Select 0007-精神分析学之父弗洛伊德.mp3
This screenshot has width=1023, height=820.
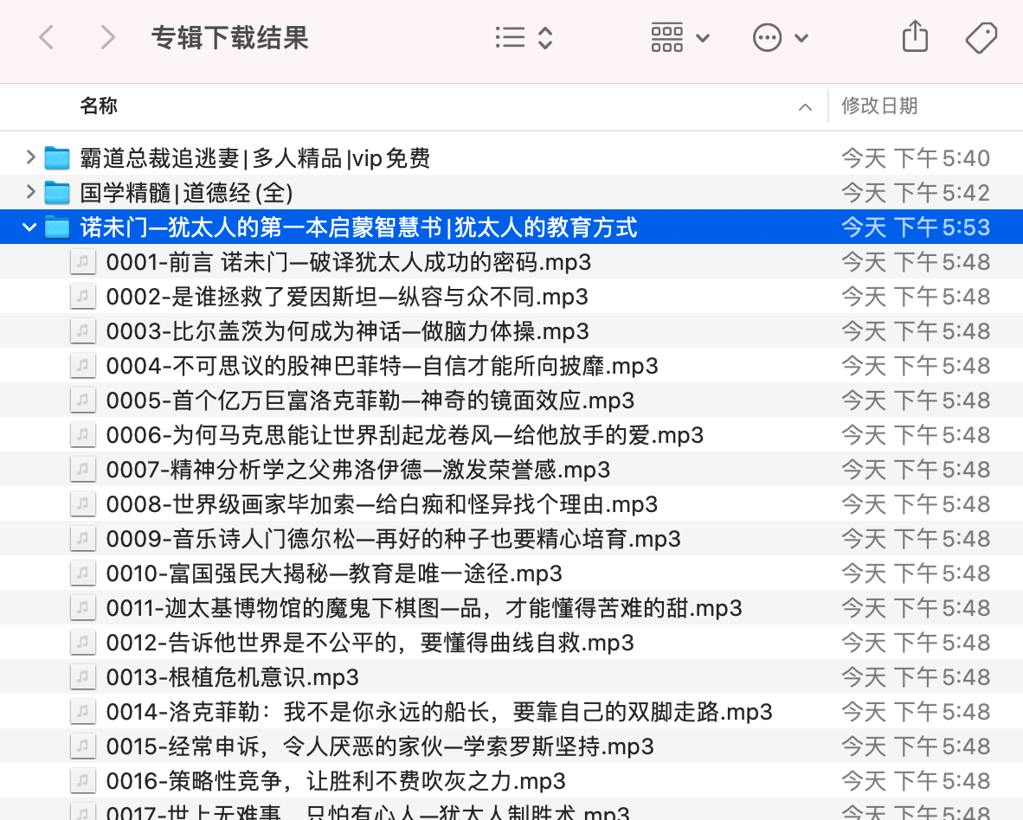(358, 470)
